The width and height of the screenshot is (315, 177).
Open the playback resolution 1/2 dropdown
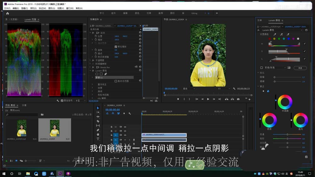point(224,89)
